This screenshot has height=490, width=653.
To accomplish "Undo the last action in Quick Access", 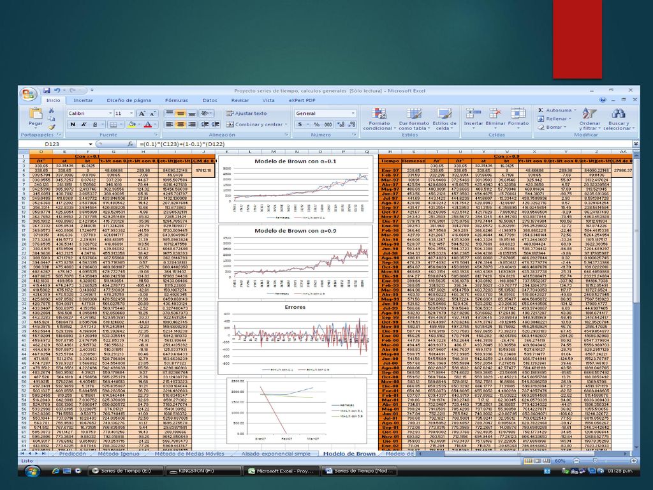I will (57, 91).
